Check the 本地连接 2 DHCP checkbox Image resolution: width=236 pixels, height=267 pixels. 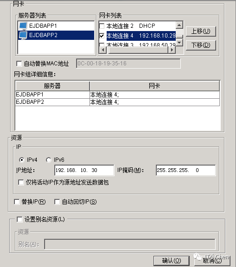point(102,26)
